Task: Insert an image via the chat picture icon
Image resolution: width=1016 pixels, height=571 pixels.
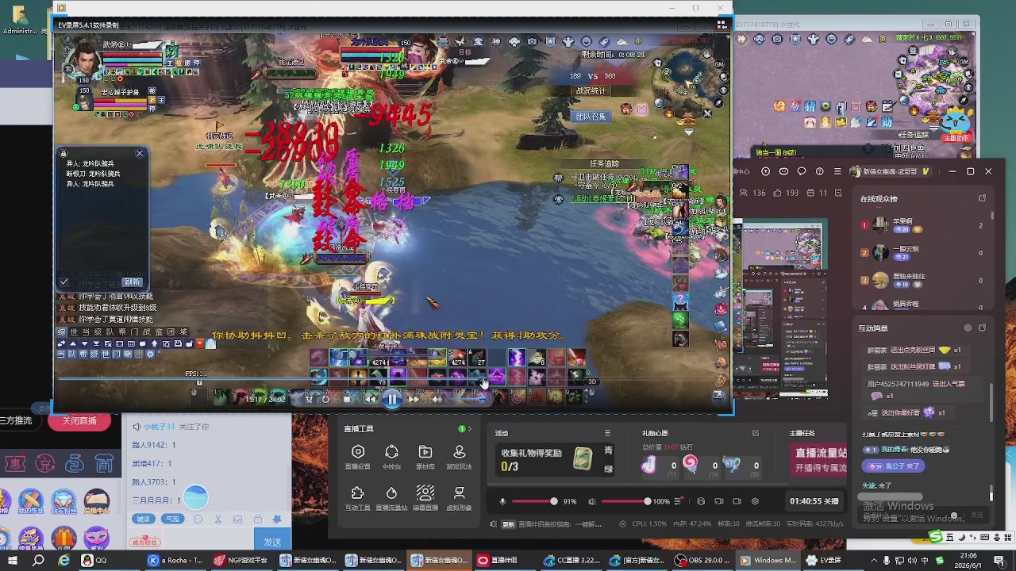Action: click(237, 519)
